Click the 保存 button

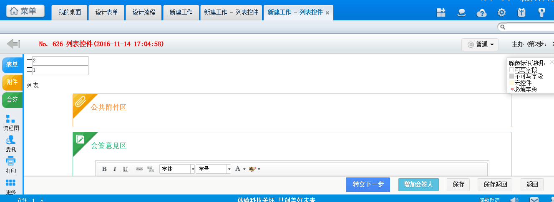pyautogui.click(x=458, y=185)
